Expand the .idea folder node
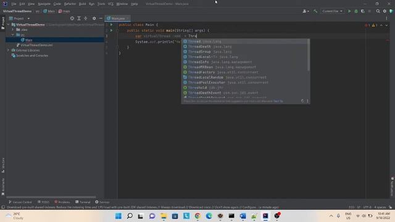Image resolution: width=395 pixels, height=222 pixels. pyautogui.click(x=12, y=30)
